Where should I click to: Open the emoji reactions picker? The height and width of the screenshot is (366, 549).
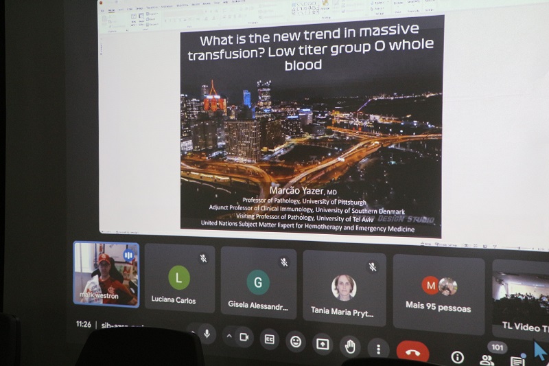296,341
